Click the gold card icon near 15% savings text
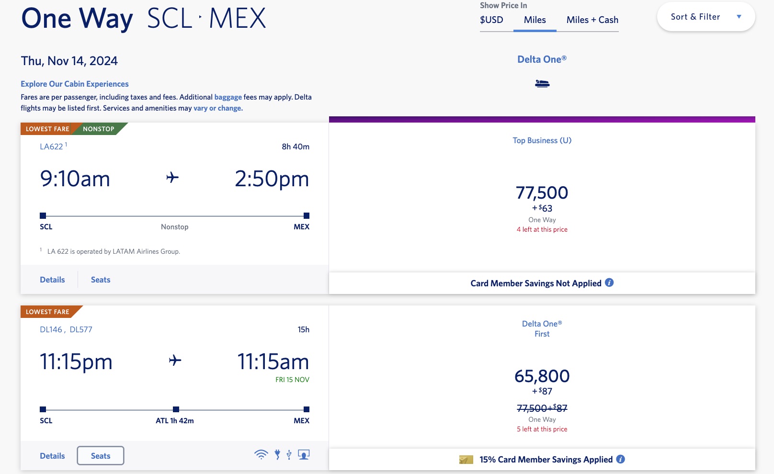 [465, 459]
